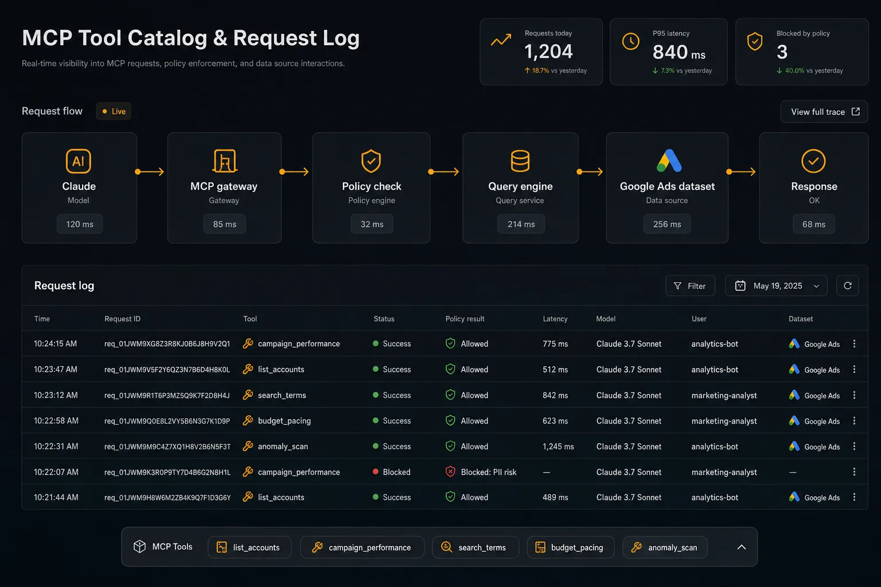Select anomaly_scan in MCP Tools bar
This screenshot has width=881, height=587.
[x=665, y=547]
